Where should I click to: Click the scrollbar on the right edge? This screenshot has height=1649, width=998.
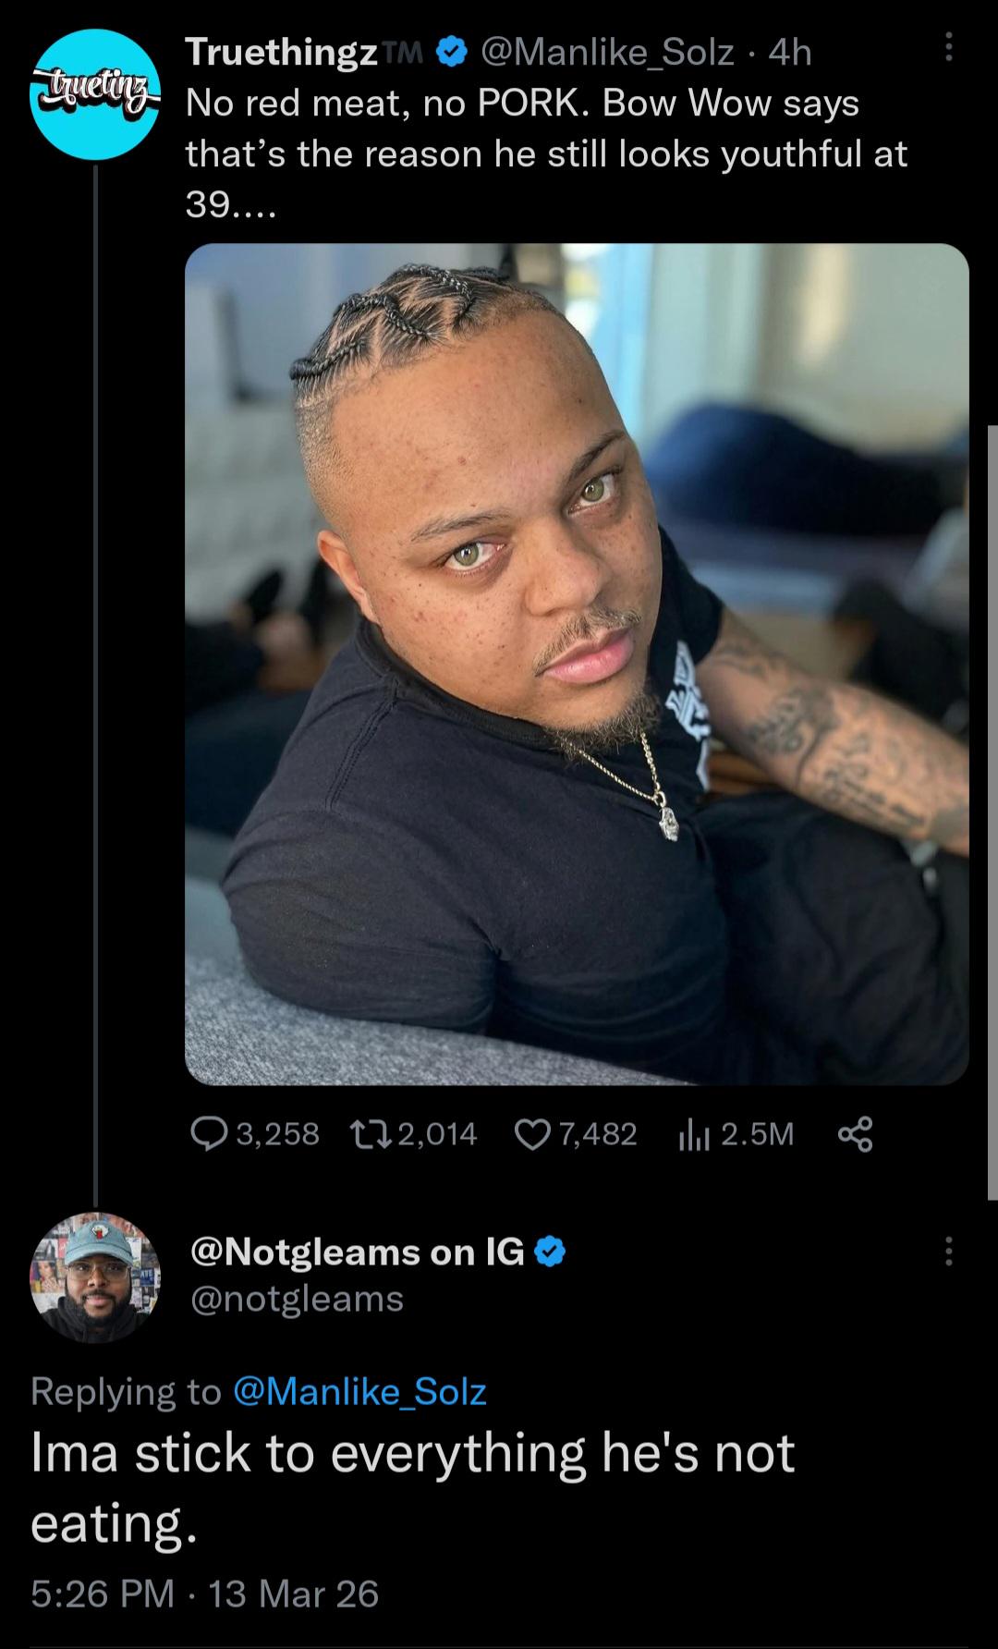(992, 813)
